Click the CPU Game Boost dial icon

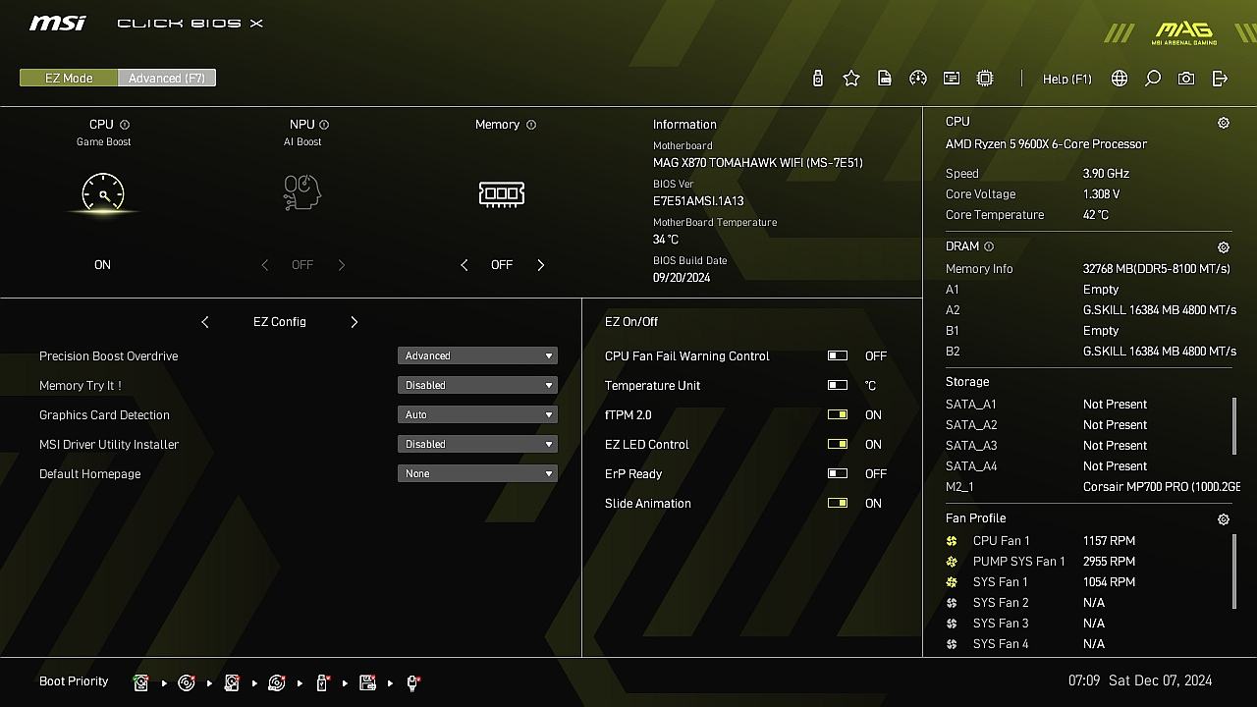(103, 193)
